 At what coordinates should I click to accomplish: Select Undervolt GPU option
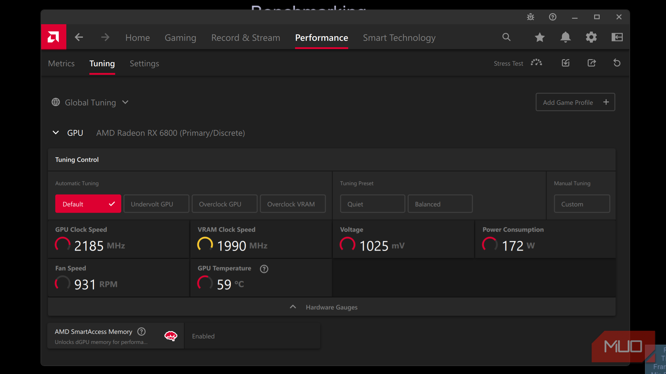[x=156, y=204]
